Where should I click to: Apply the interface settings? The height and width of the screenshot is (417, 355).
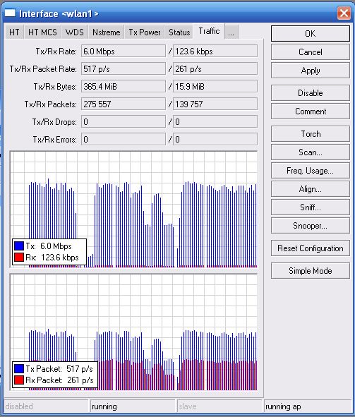(311, 71)
